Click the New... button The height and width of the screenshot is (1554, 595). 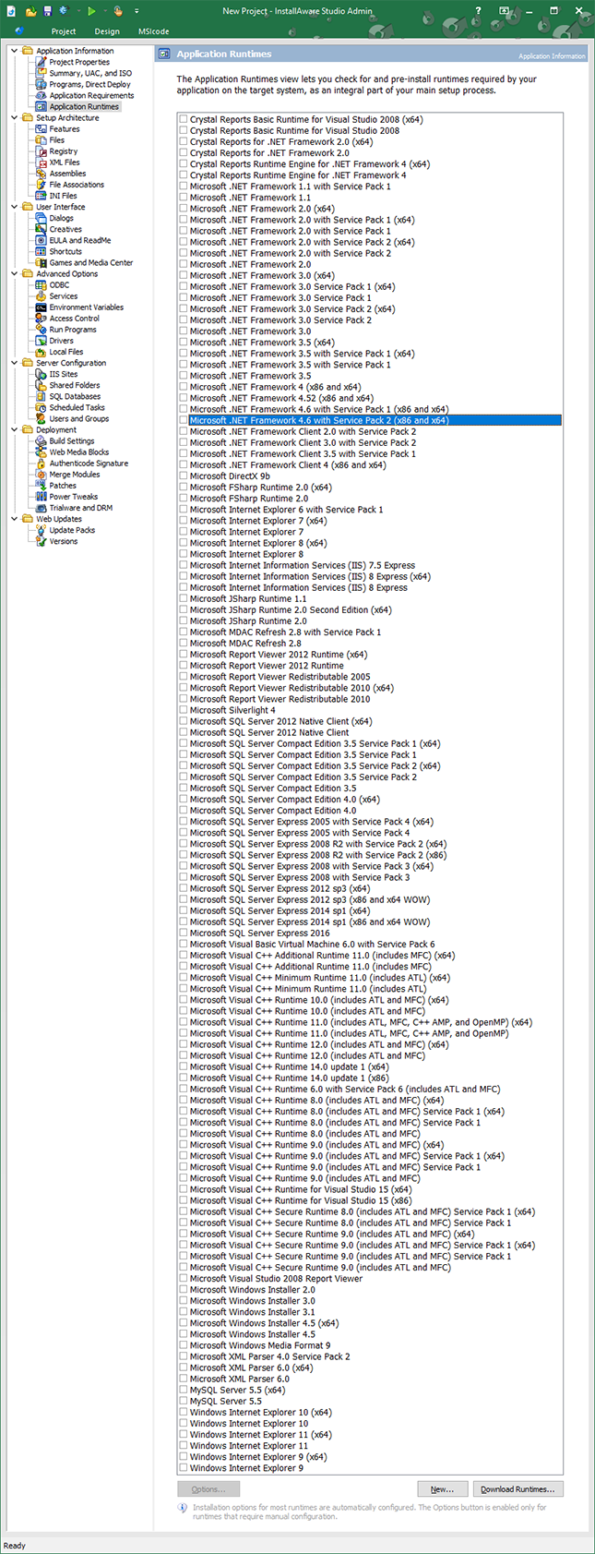[x=442, y=1488]
